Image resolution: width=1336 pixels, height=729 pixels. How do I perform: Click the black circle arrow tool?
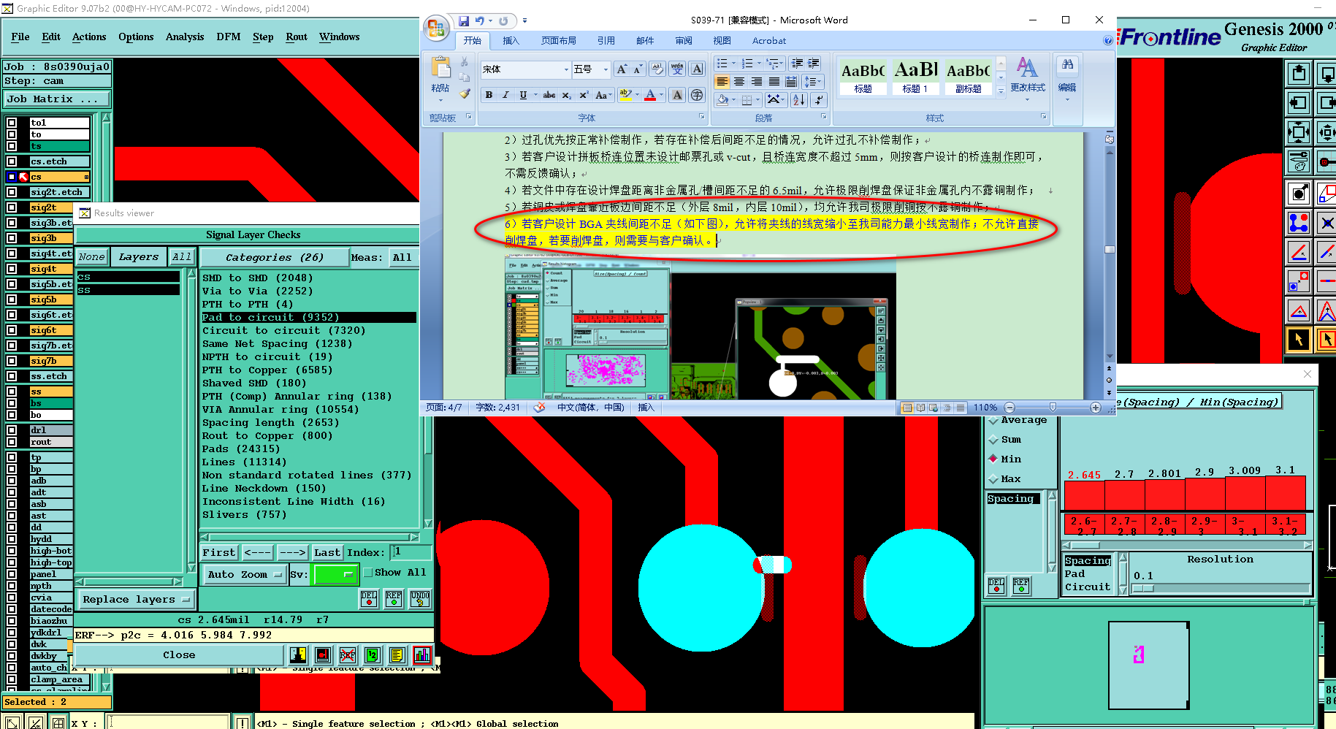point(1299,193)
